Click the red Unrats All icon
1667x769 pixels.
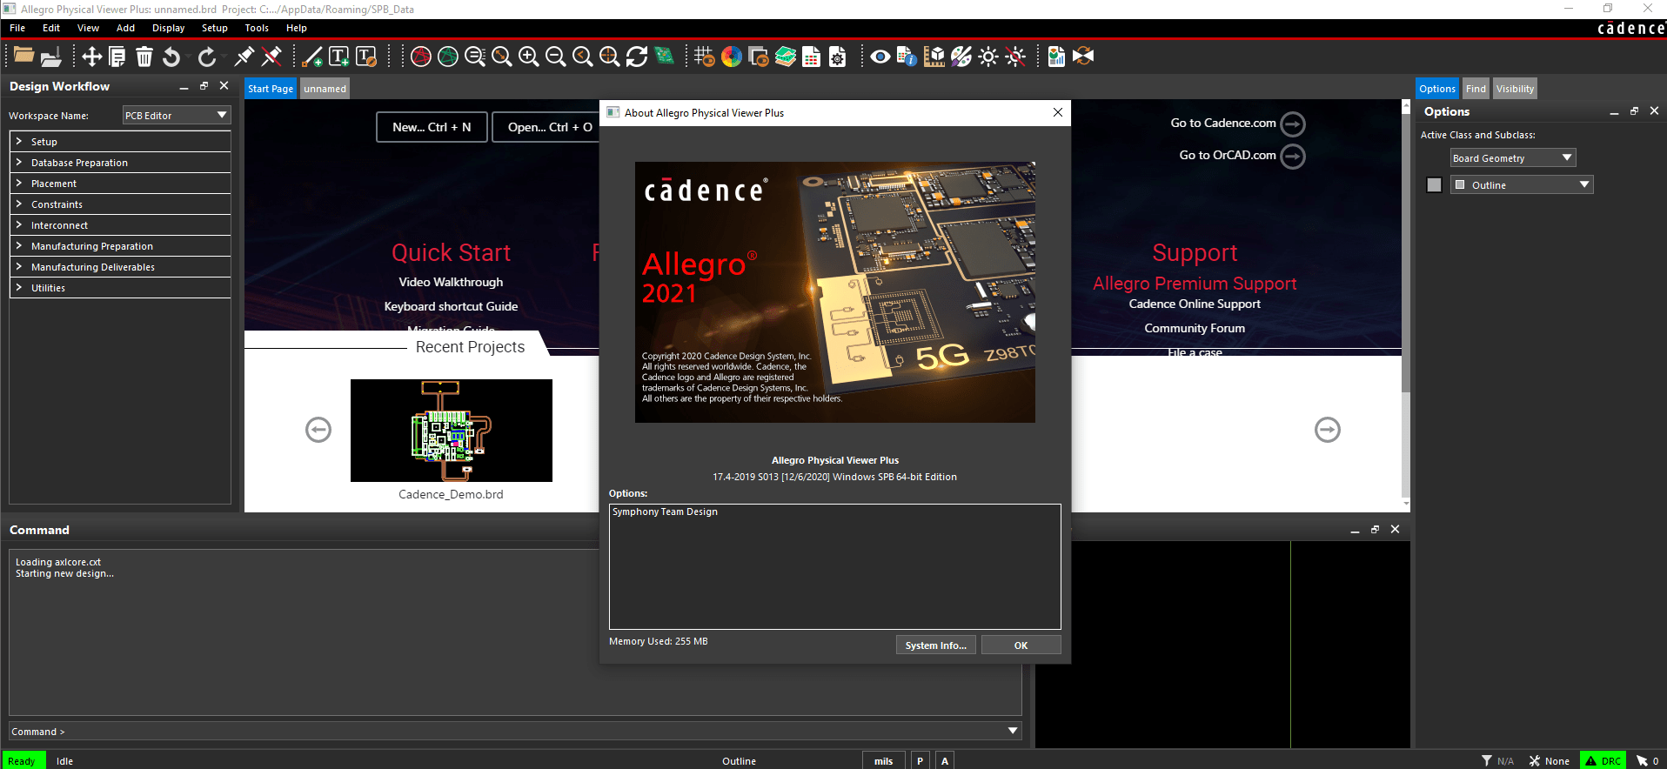click(x=421, y=57)
